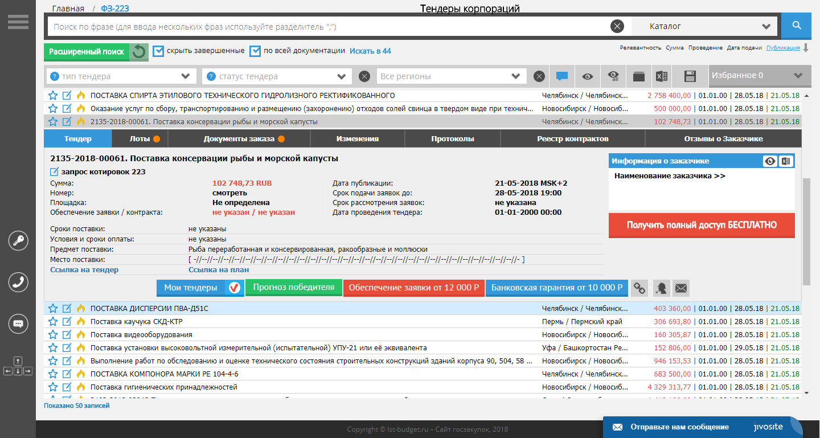Click 'Прогноз победителя' button
The image size is (820, 438).
(x=294, y=288)
